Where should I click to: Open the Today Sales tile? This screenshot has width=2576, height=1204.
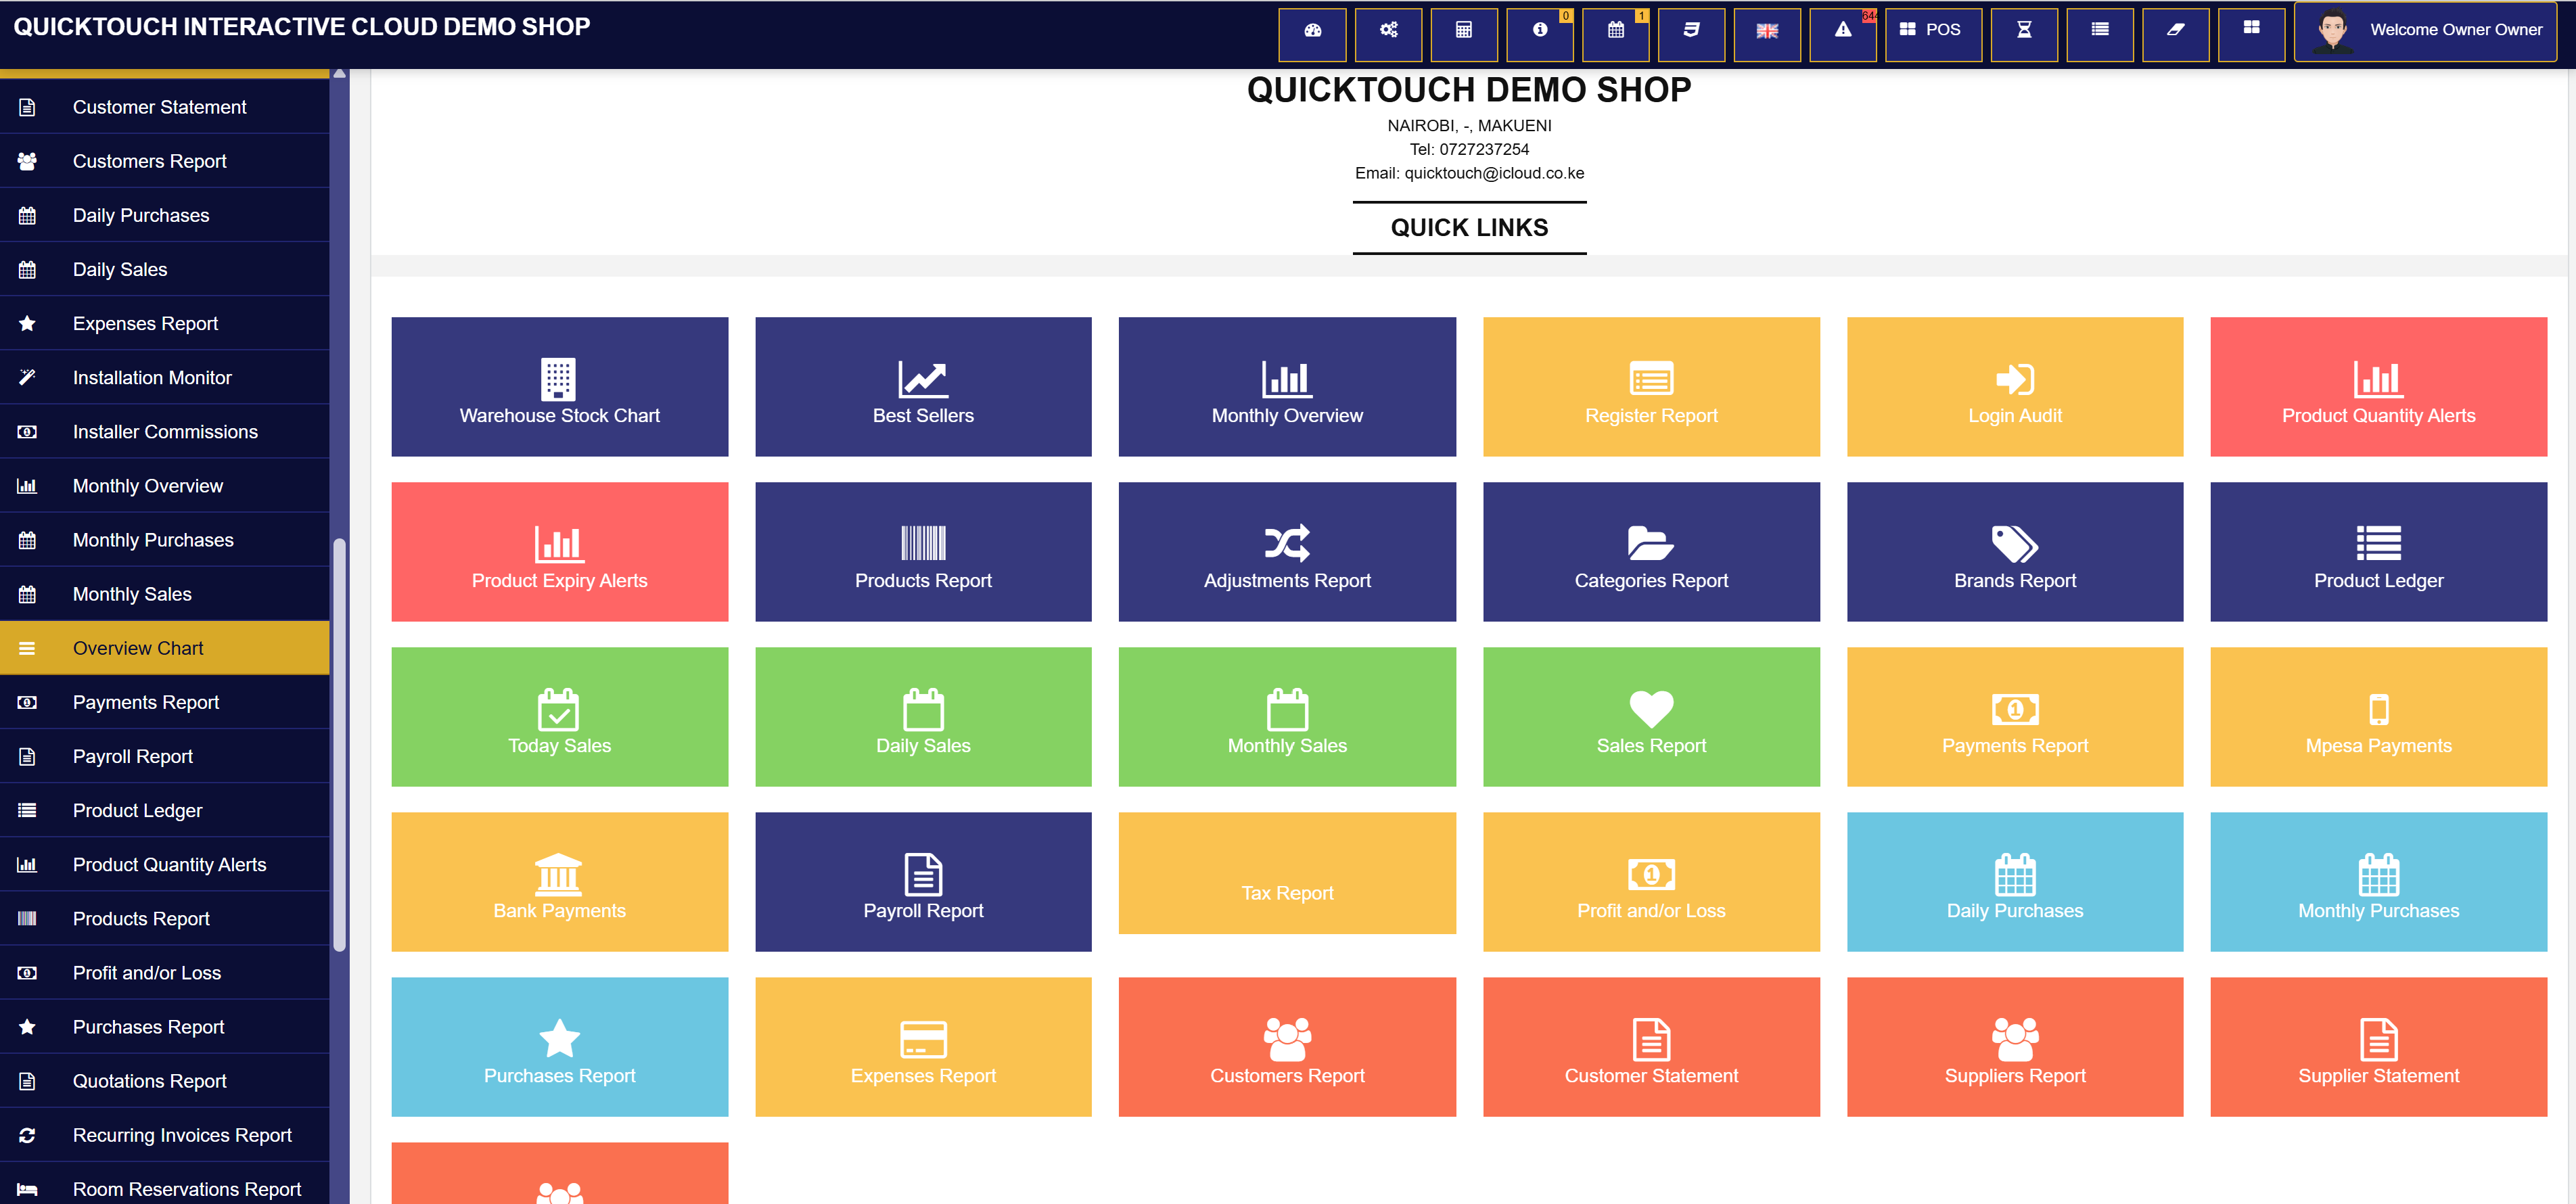click(x=559, y=717)
